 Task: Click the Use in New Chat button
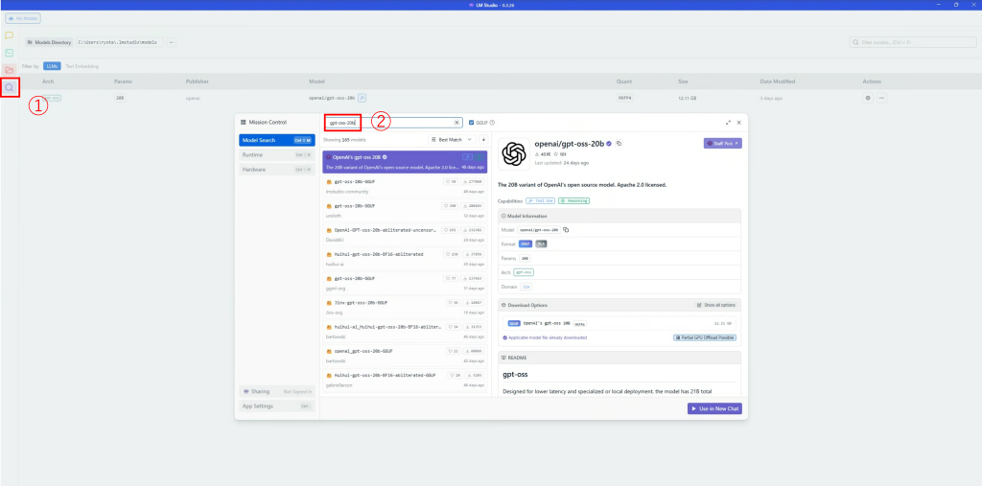[x=714, y=408]
